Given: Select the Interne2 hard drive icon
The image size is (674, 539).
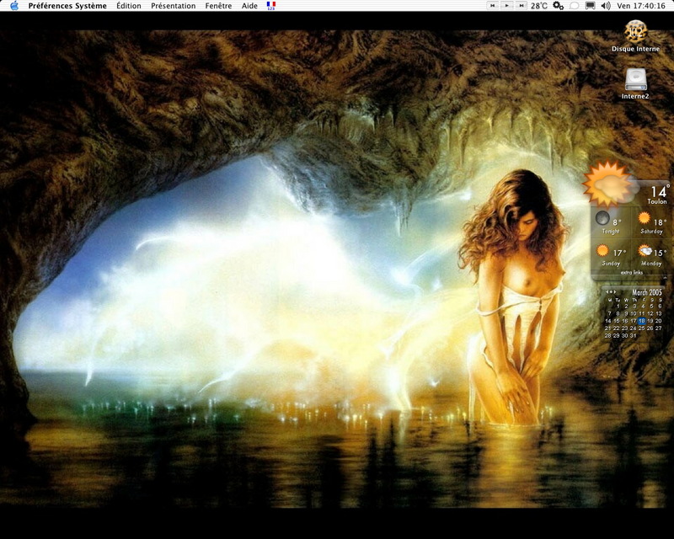Looking at the screenshot, I should tap(635, 79).
